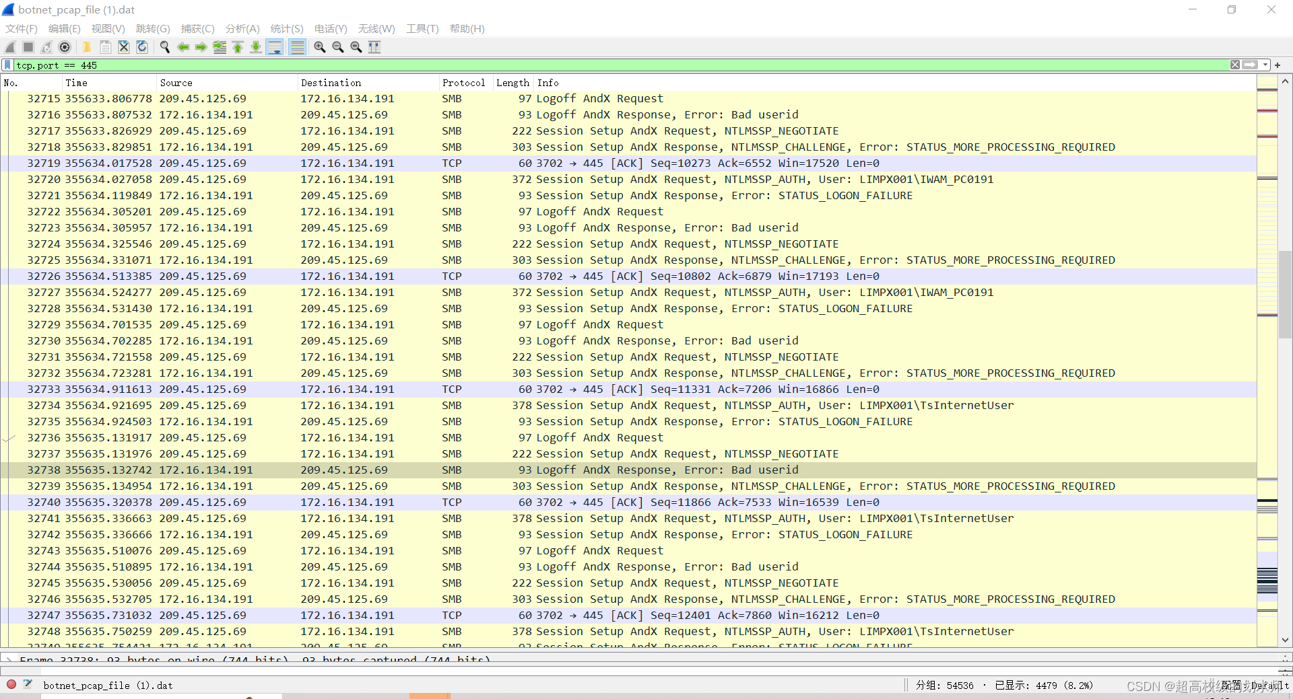1293x699 pixels.
Task: Open a capture file via folder icon
Action: point(87,47)
